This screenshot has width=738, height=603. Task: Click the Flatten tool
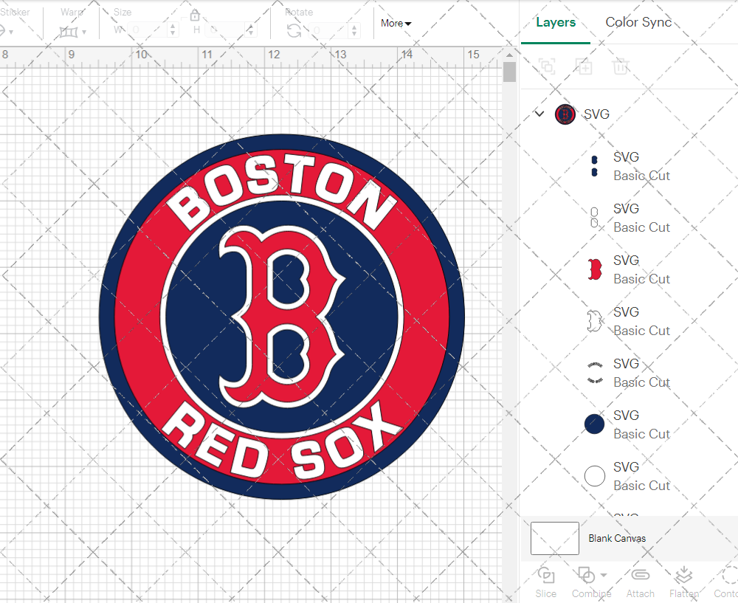684,583
